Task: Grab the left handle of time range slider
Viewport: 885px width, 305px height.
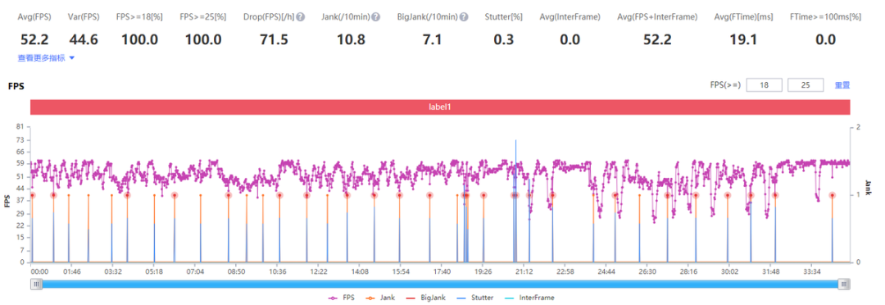Action: point(37,285)
